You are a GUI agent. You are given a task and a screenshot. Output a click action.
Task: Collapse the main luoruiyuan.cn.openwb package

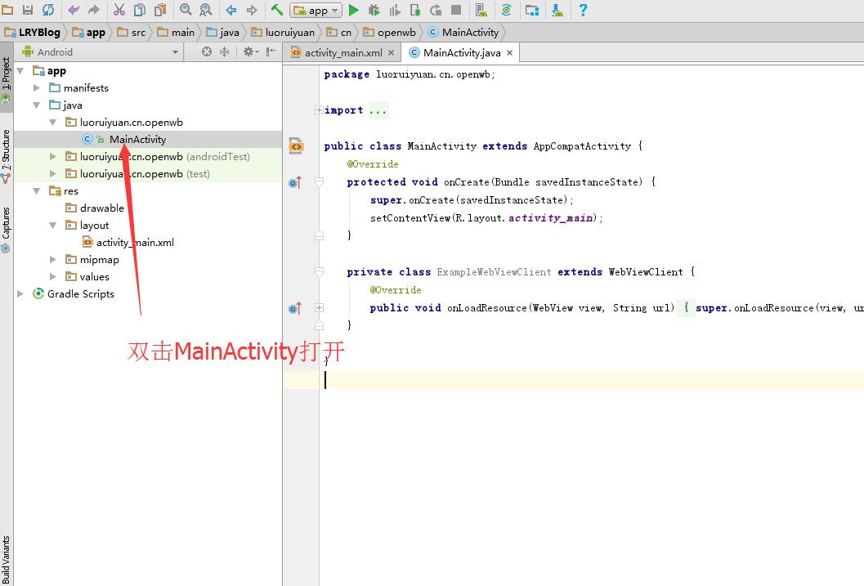[x=53, y=123]
